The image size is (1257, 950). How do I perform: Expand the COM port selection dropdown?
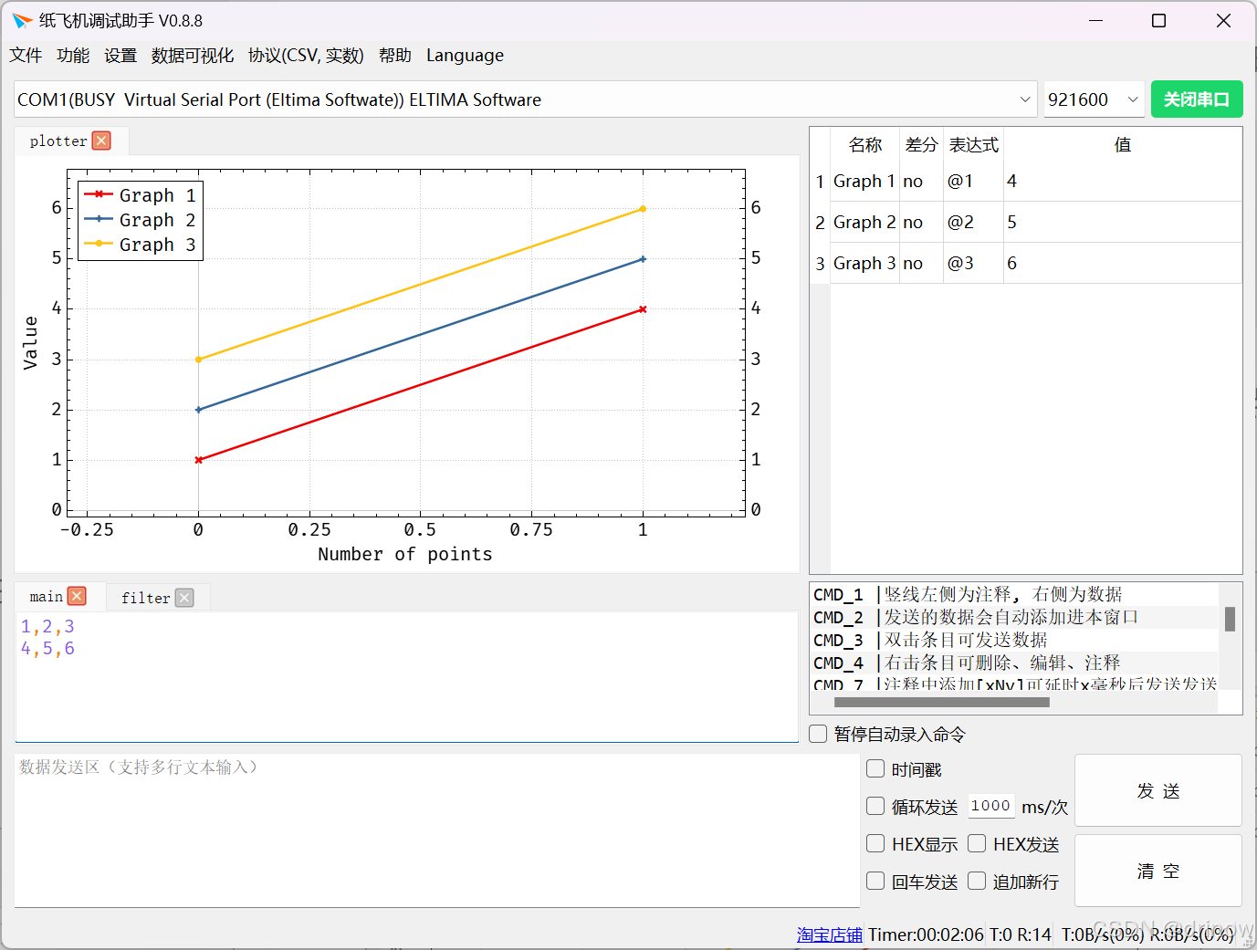(x=1025, y=99)
